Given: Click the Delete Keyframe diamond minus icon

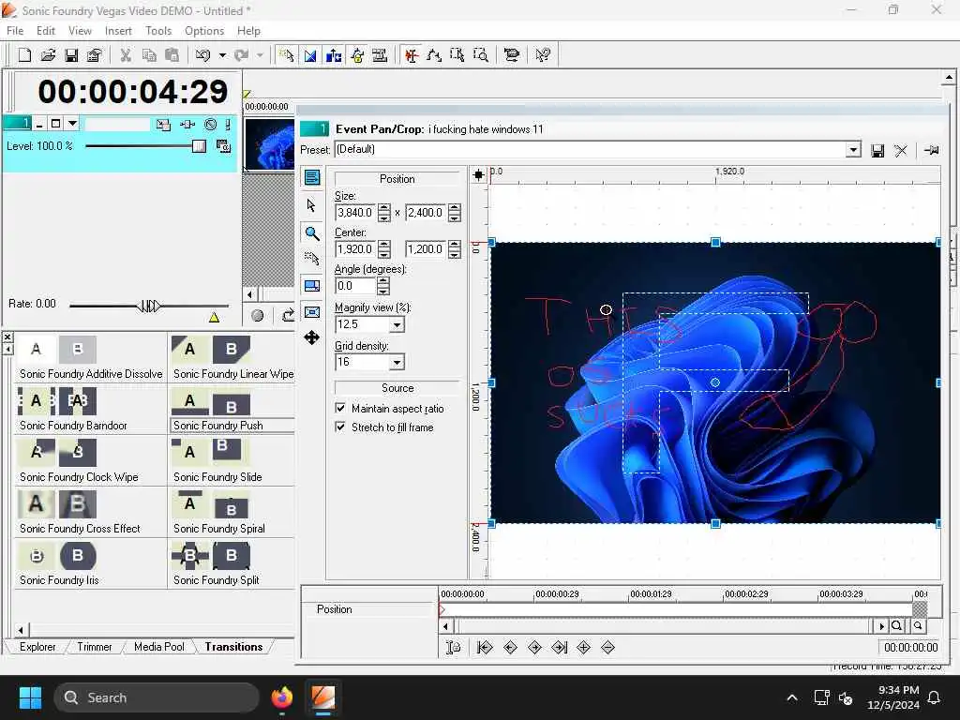Looking at the screenshot, I should click(607, 647).
